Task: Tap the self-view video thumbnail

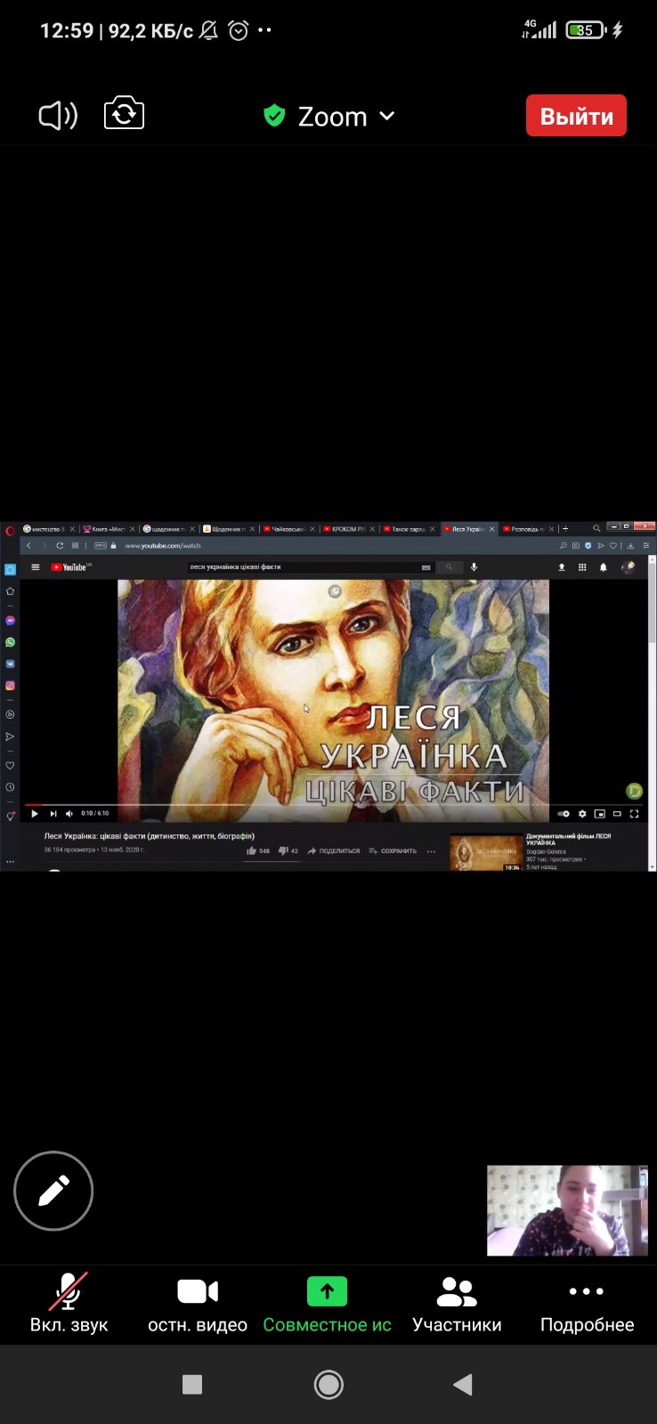Action: 567,1210
